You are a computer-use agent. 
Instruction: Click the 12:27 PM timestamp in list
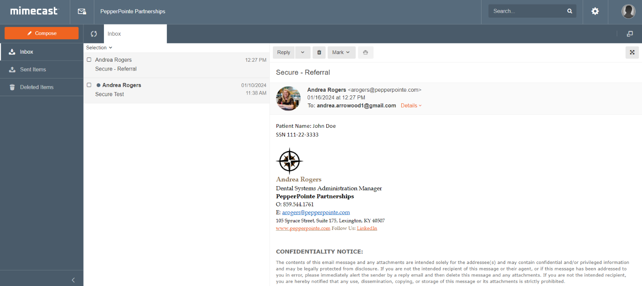256,60
